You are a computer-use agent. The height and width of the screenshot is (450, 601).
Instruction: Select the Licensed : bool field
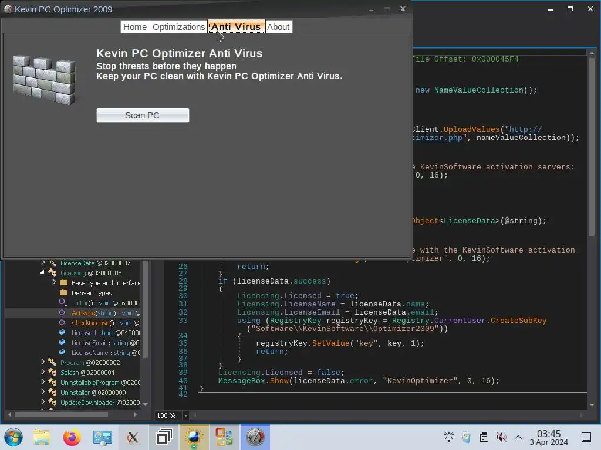(106, 333)
